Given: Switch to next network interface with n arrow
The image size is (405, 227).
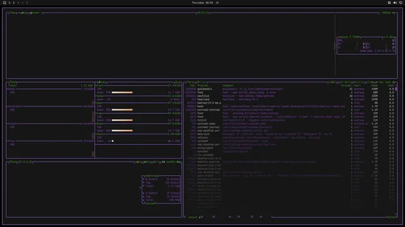Looking at the screenshot, I should tap(178, 162).
